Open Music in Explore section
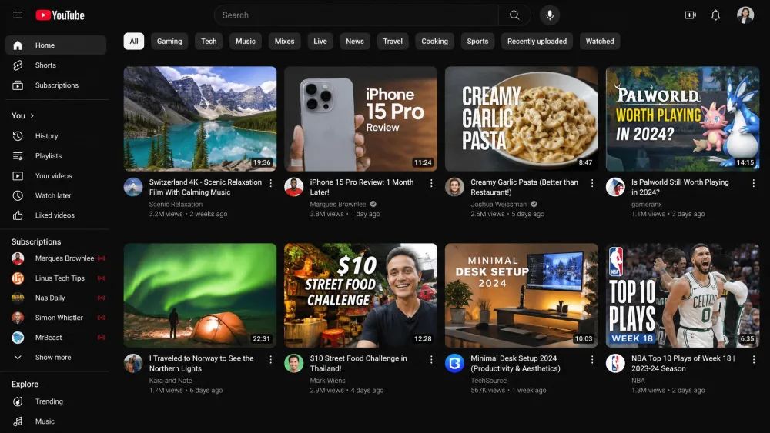 click(x=55, y=421)
